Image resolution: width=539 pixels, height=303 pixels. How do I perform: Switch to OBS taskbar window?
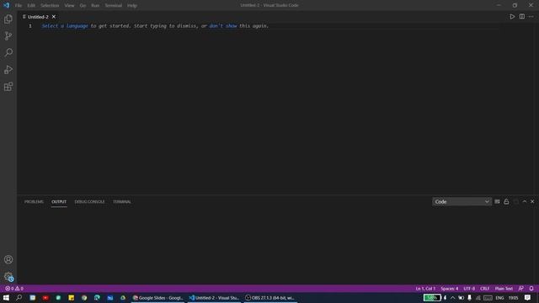[x=270, y=298]
